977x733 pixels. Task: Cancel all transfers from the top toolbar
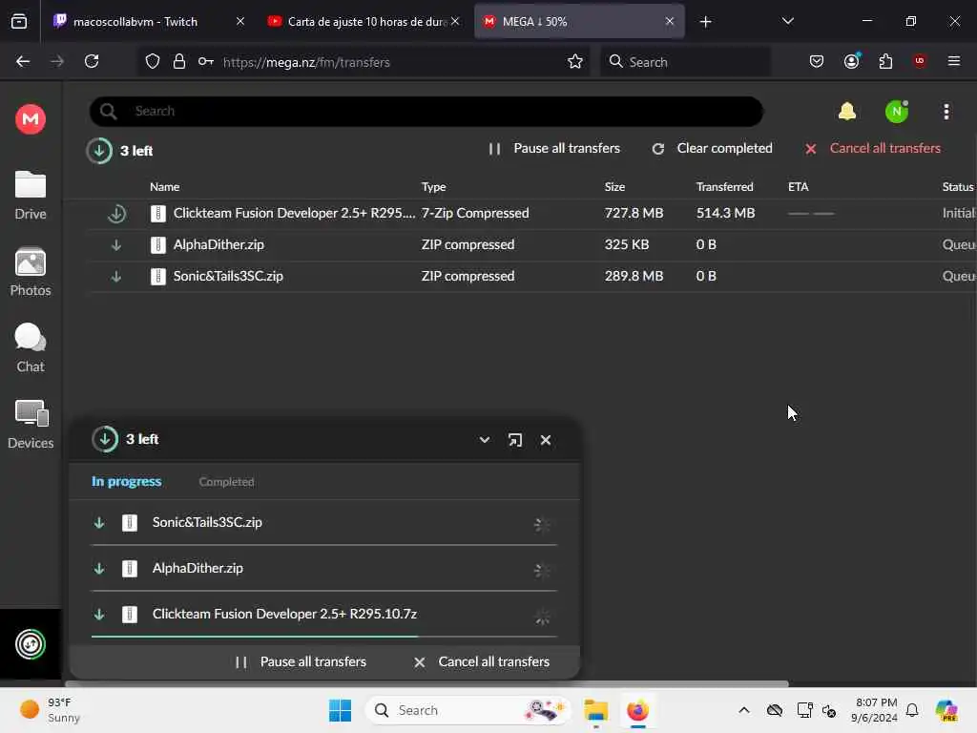872,148
